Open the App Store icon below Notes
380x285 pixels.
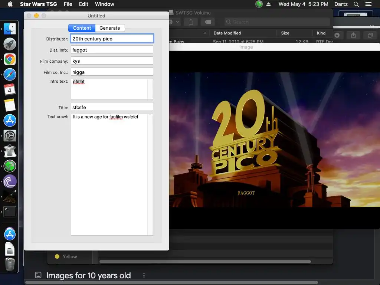point(10,120)
